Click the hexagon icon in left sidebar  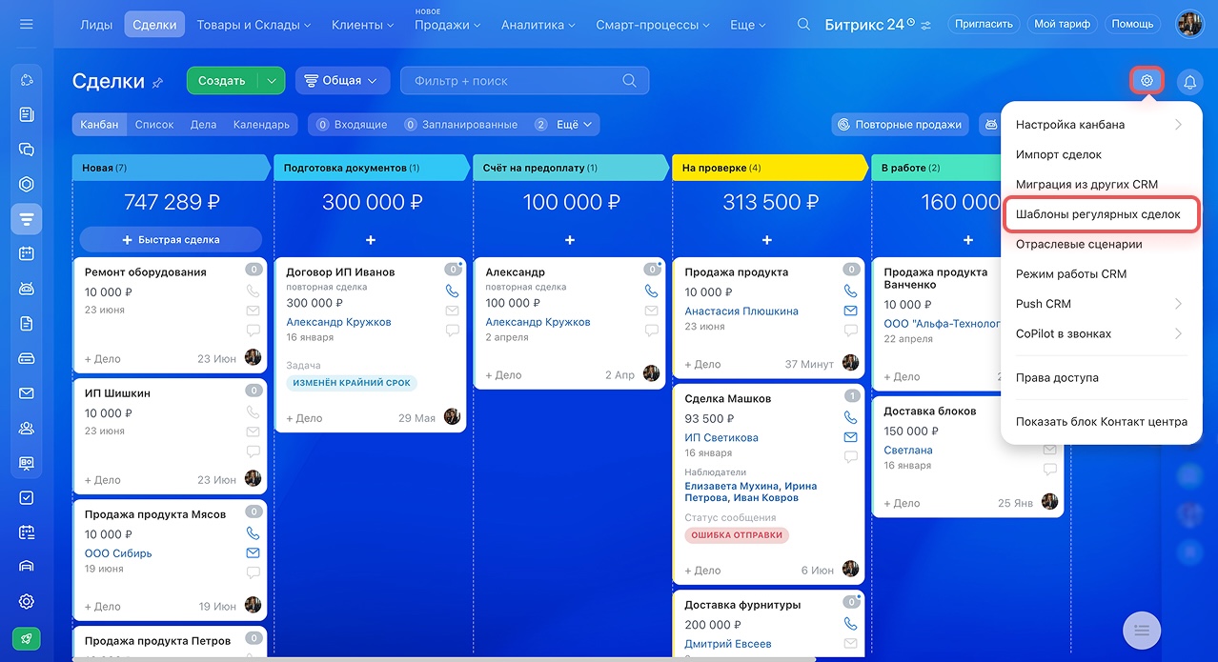27,185
